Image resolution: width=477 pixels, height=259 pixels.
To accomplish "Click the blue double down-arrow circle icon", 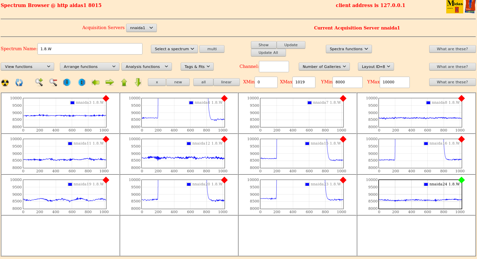I will [x=67, y=82].
